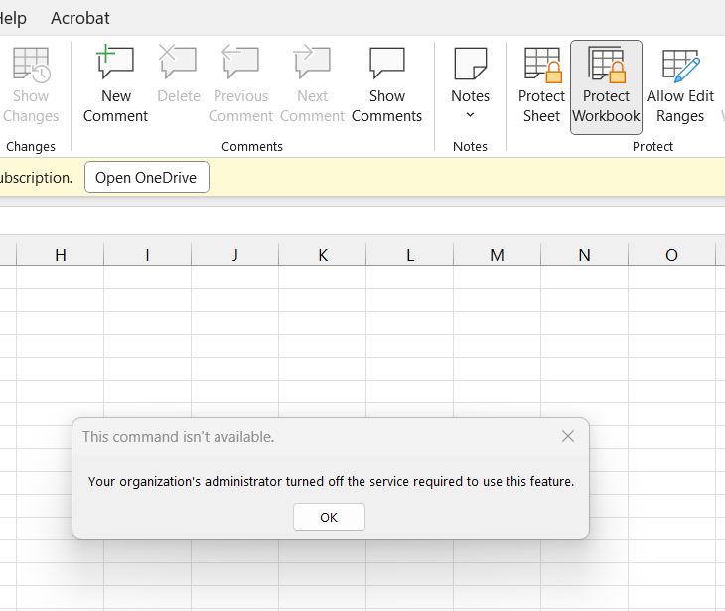This screenshot has width=725, height=611.
Task: Open the Acrobat ribbon tab
Action: 80,18
